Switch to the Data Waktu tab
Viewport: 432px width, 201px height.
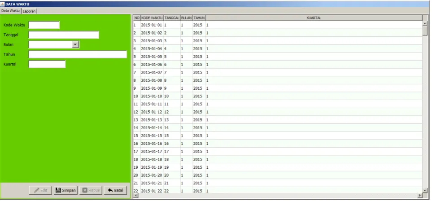tap(10, 11)
